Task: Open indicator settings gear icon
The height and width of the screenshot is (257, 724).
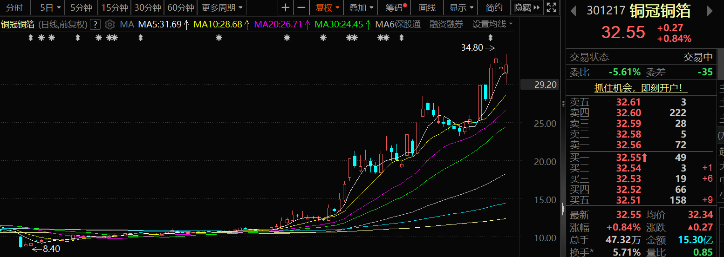Action: pyautogui.click(x=109, y=25)
